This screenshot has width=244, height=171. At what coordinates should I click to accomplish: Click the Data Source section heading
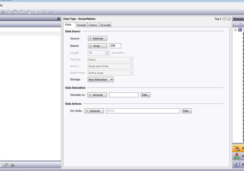click(73, 31)
